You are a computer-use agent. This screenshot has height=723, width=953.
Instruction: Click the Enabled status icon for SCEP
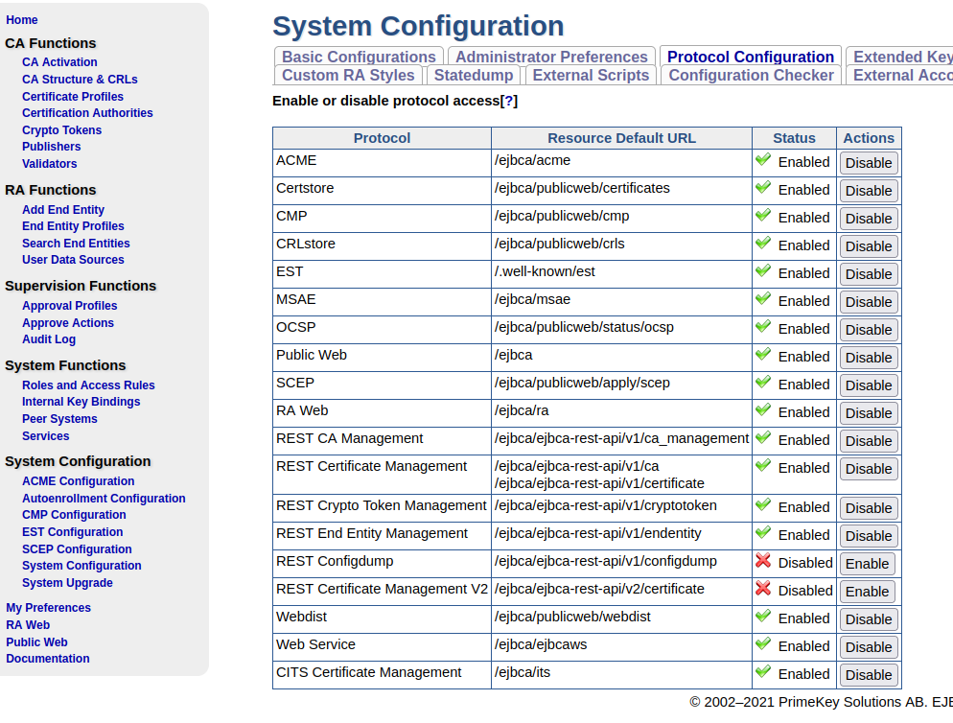762,384
